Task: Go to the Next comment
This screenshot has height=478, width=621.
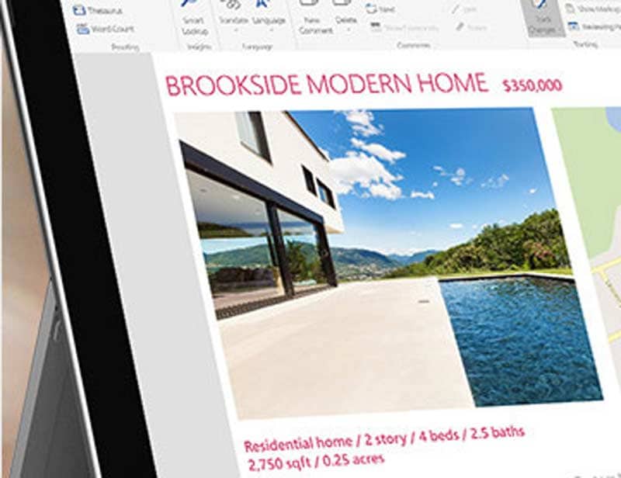Action: coord(380,9)
